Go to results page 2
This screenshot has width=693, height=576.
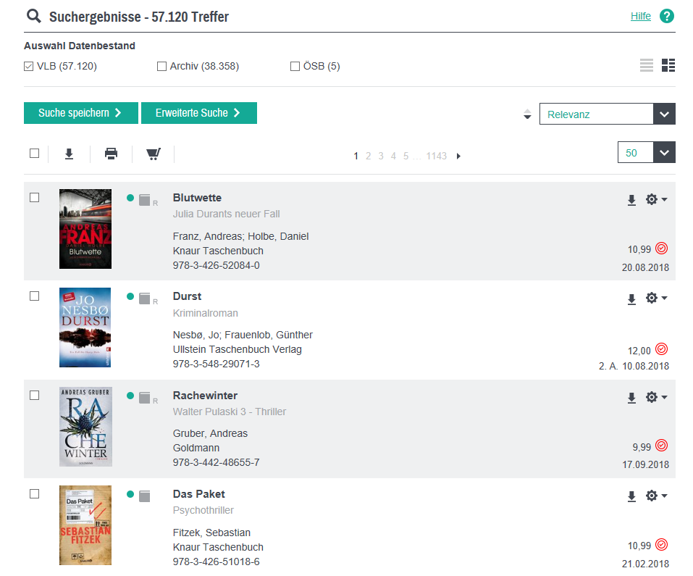point(368,156)
